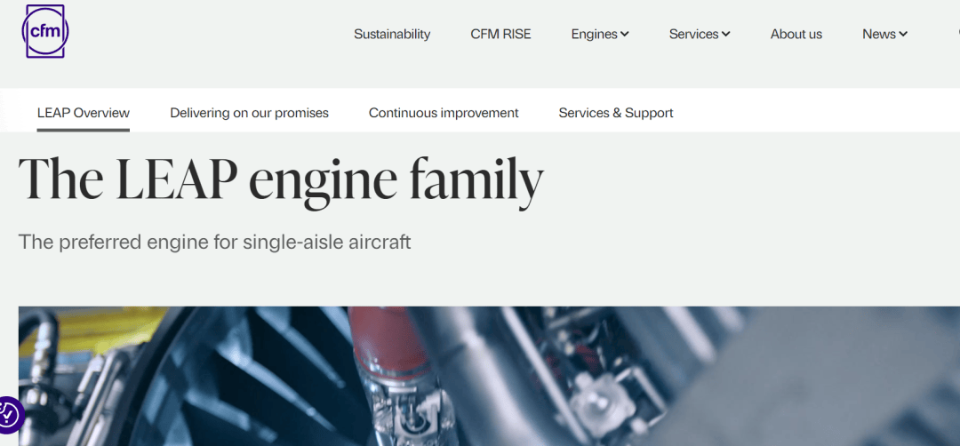Open the purple accessibility widget icon

pos(10,415)
